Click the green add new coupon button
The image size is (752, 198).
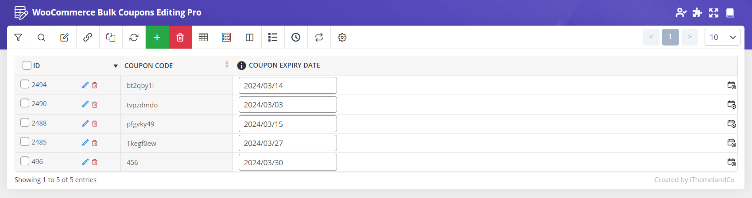157,38
